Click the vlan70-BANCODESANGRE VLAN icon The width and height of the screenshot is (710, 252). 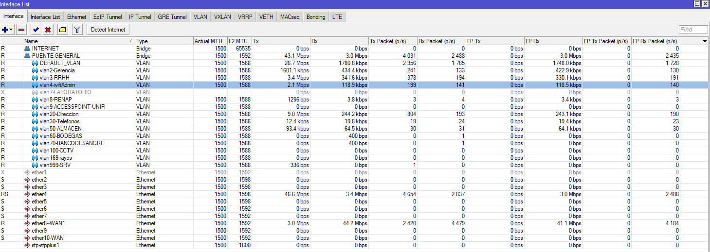coord(35,143)
